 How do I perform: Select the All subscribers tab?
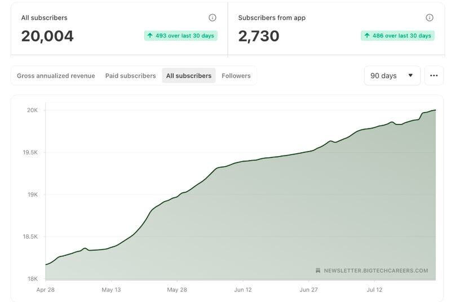pyautogui.click(x=189, y=75)
